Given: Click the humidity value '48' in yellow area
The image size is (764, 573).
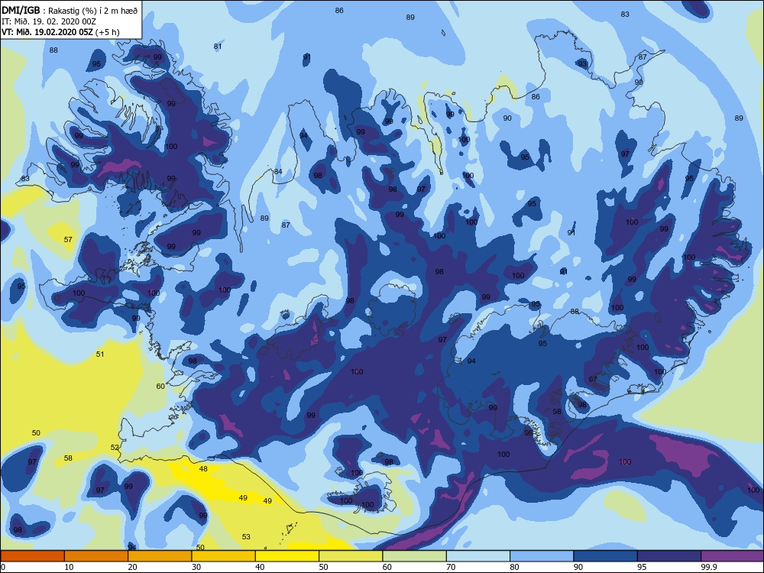Looking at the screenshot, I should (x=203, y=469).
